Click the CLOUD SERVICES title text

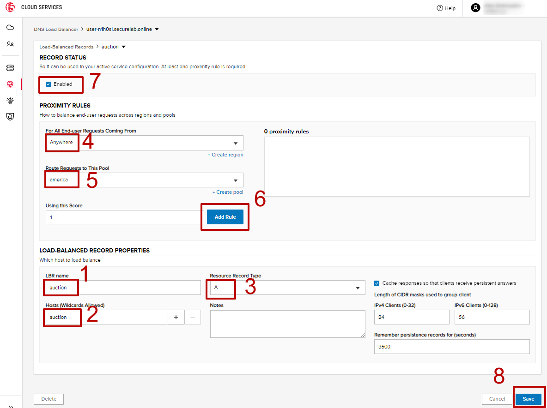point(42,7)
